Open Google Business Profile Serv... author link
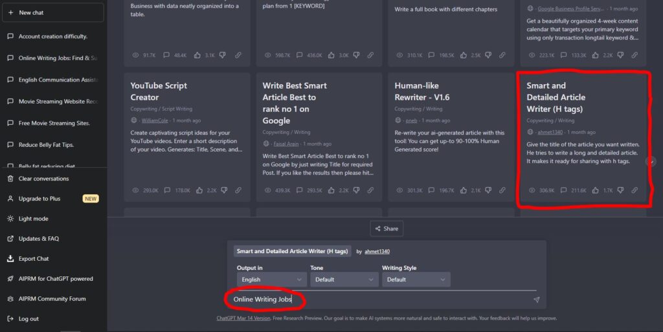This screenshot has height=332, width=663. coord(570,9)
